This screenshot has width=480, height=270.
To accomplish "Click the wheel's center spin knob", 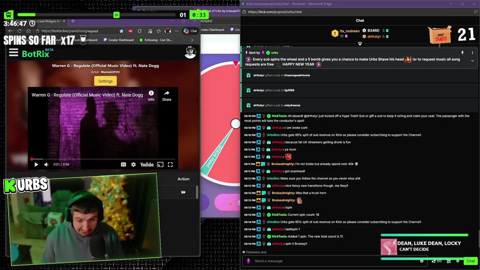I will point(235,124).
